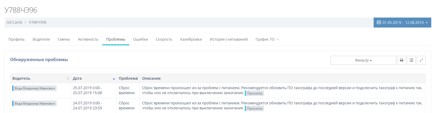436x113 pixels.
Task: Print the detected problems table
Action: 401,60
